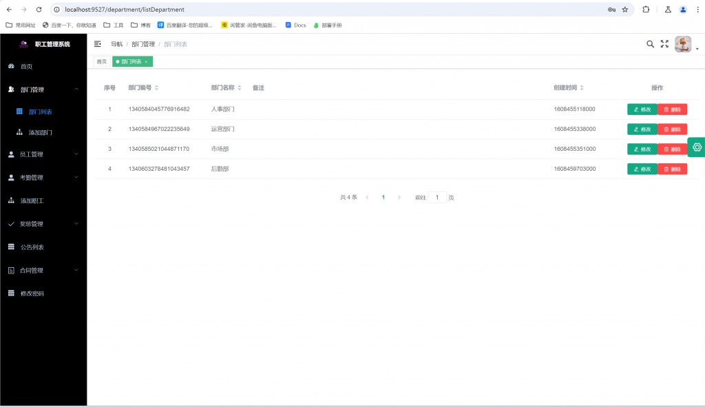Go to 添加职工 in the sidebar

32,201
